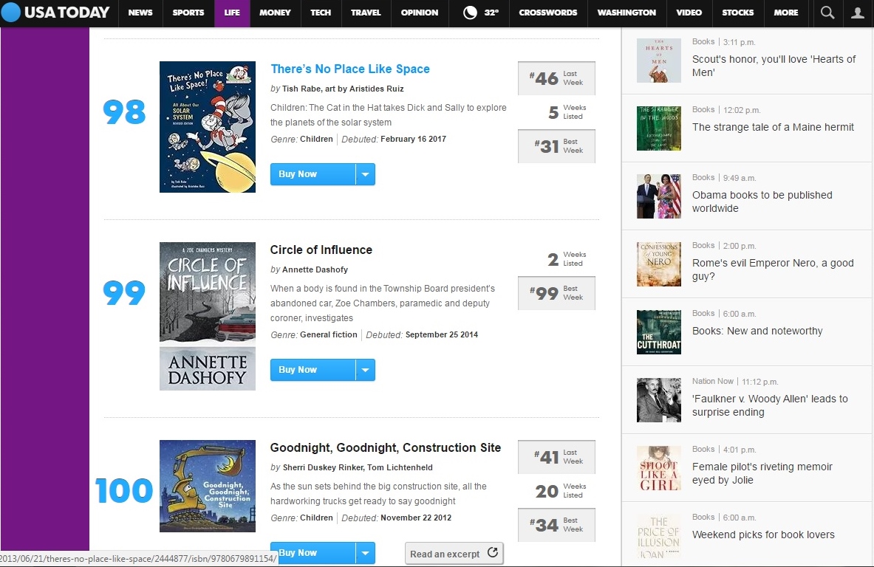This screenshot has height=567, width=874.
Task: Click author name Annette Dashofy
Action: 315,269
